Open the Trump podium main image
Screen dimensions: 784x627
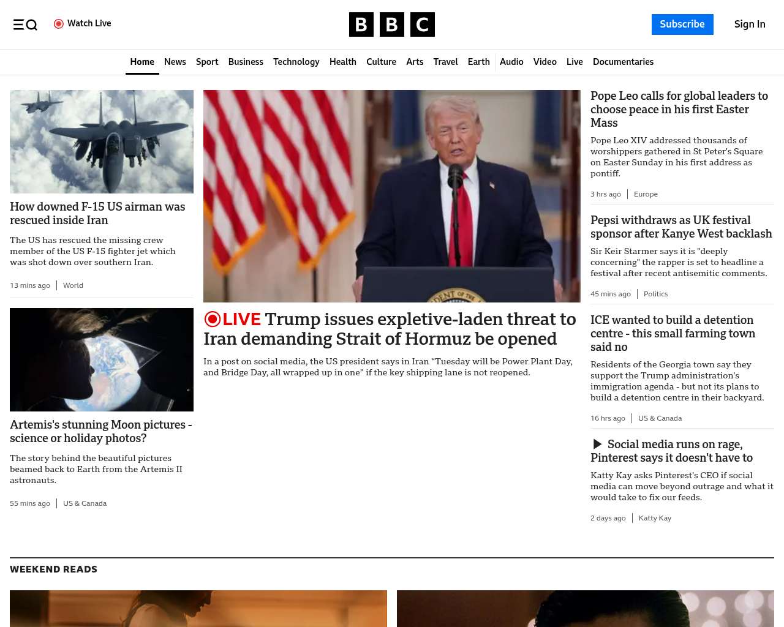[392, 196]
